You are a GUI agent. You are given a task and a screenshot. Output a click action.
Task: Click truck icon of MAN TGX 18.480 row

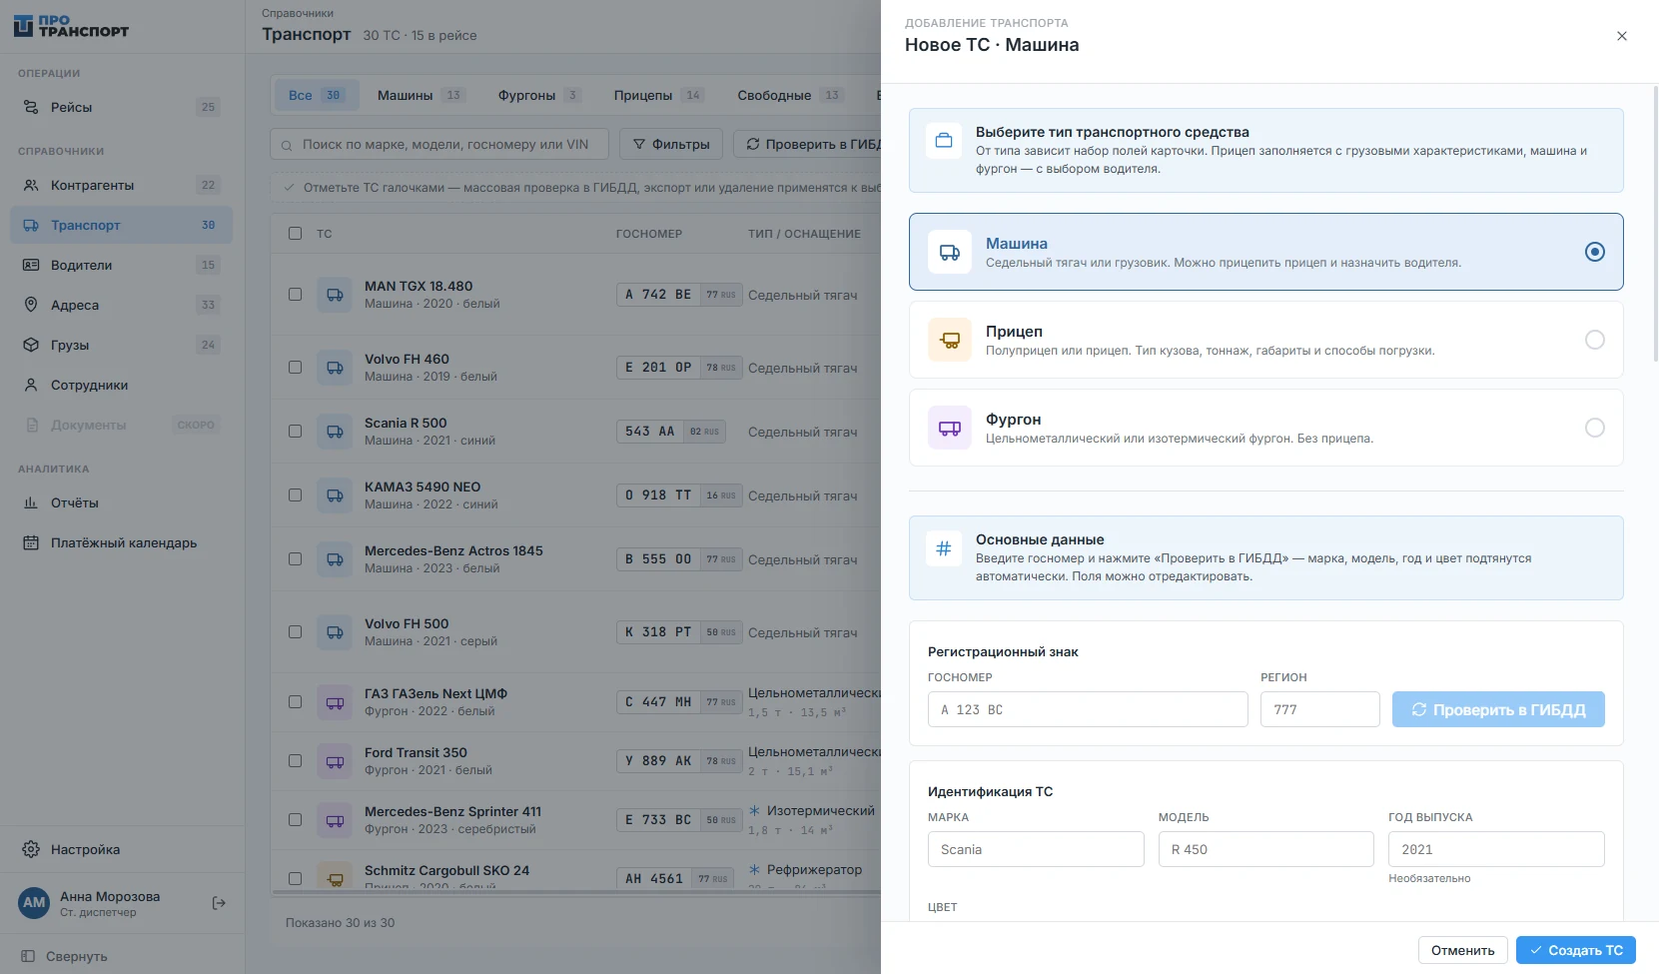pyautogui.click(x=335, y=295)
